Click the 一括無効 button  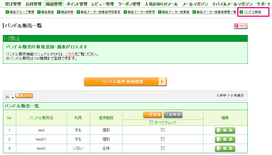[x=173, y=115]
